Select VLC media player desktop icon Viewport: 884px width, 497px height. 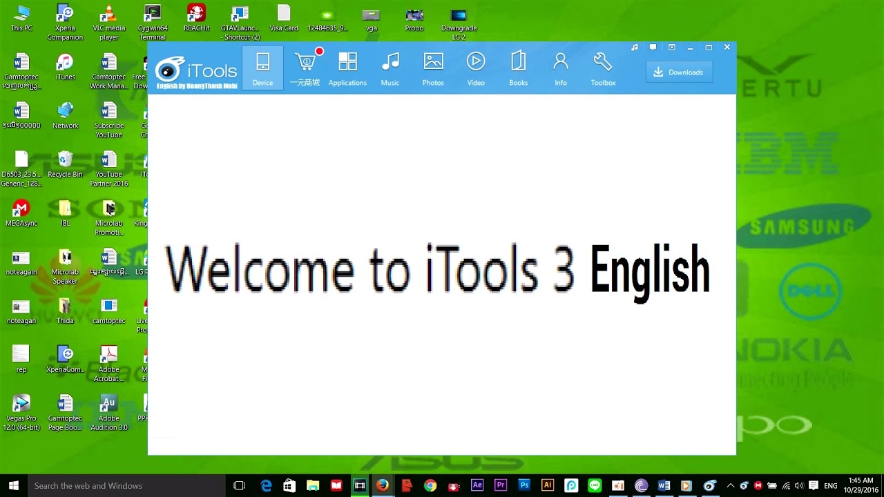[x=108, y=23]
